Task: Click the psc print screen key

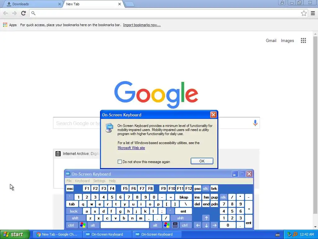Action: [x=198, y=189]
